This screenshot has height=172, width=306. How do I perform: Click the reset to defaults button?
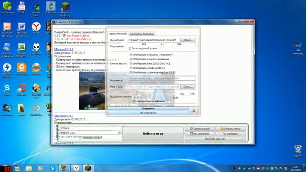coord(148,113)
